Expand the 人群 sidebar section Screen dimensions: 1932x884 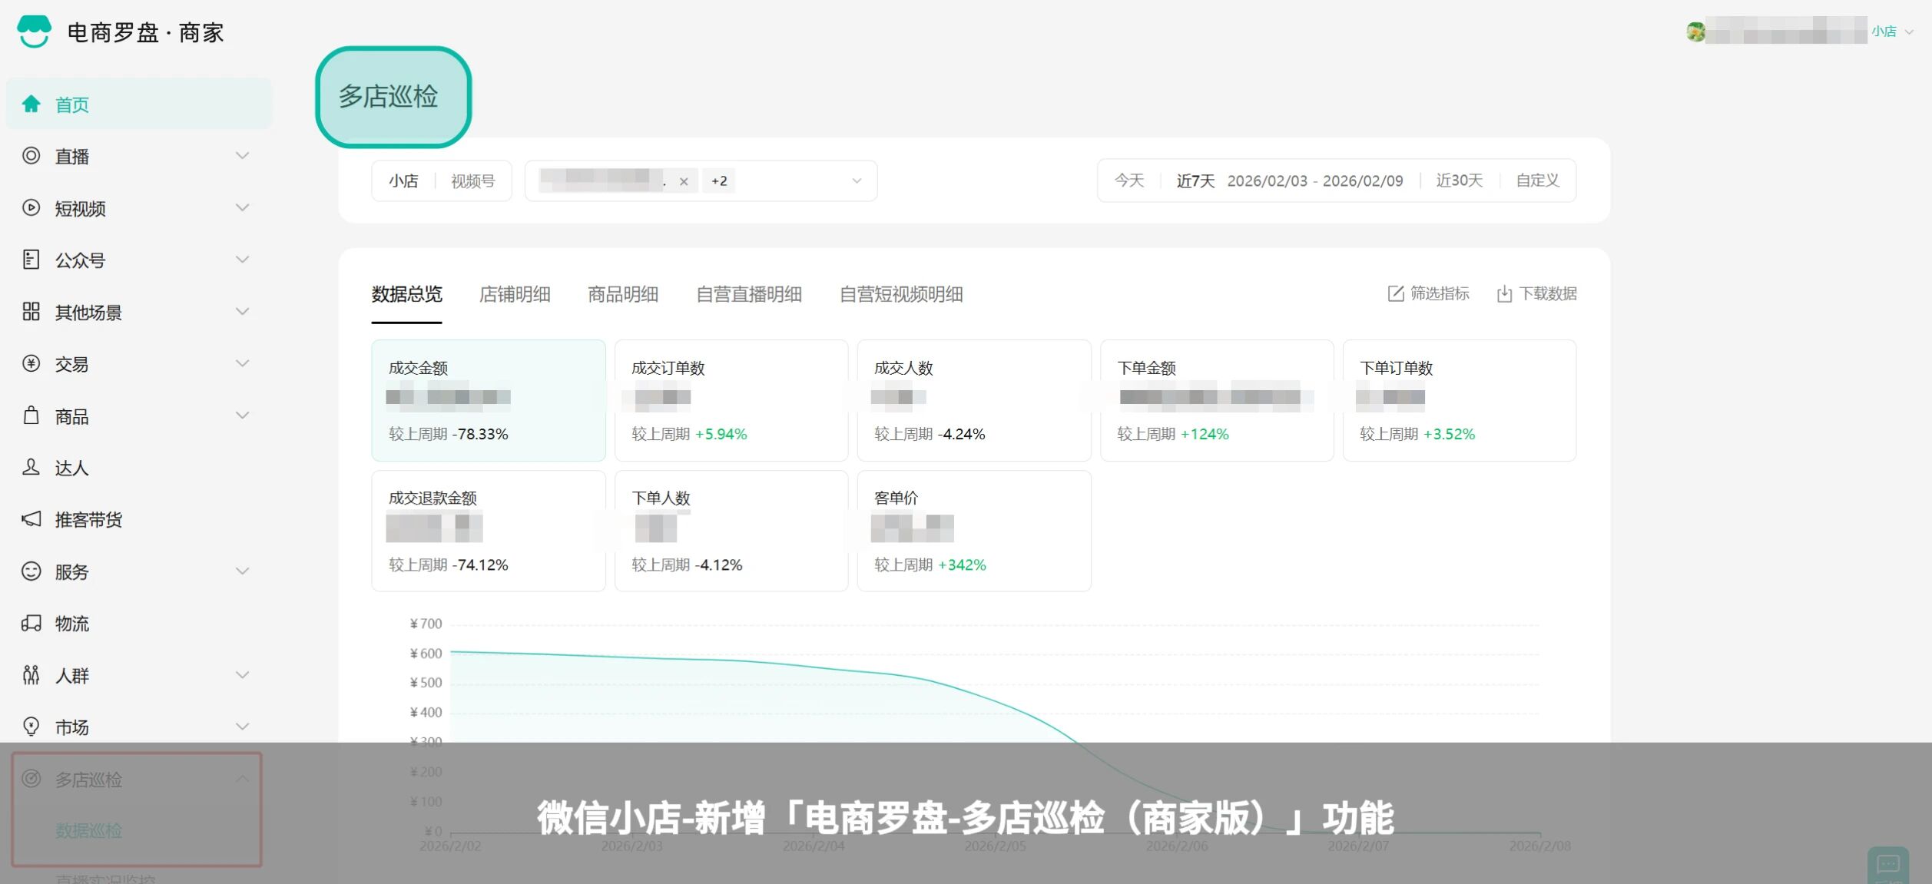(x=242, y=675)
